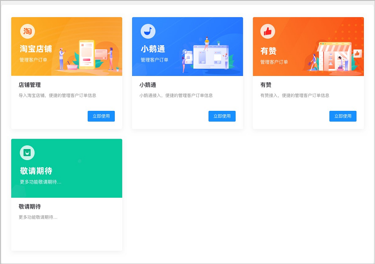
Task: Click the 小鹅通 goose logo icon
Action: [x=148, y=31]
